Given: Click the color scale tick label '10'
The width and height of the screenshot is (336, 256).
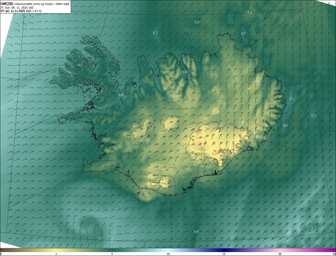Looking at the screenshot, I should [x=168, y=254].
